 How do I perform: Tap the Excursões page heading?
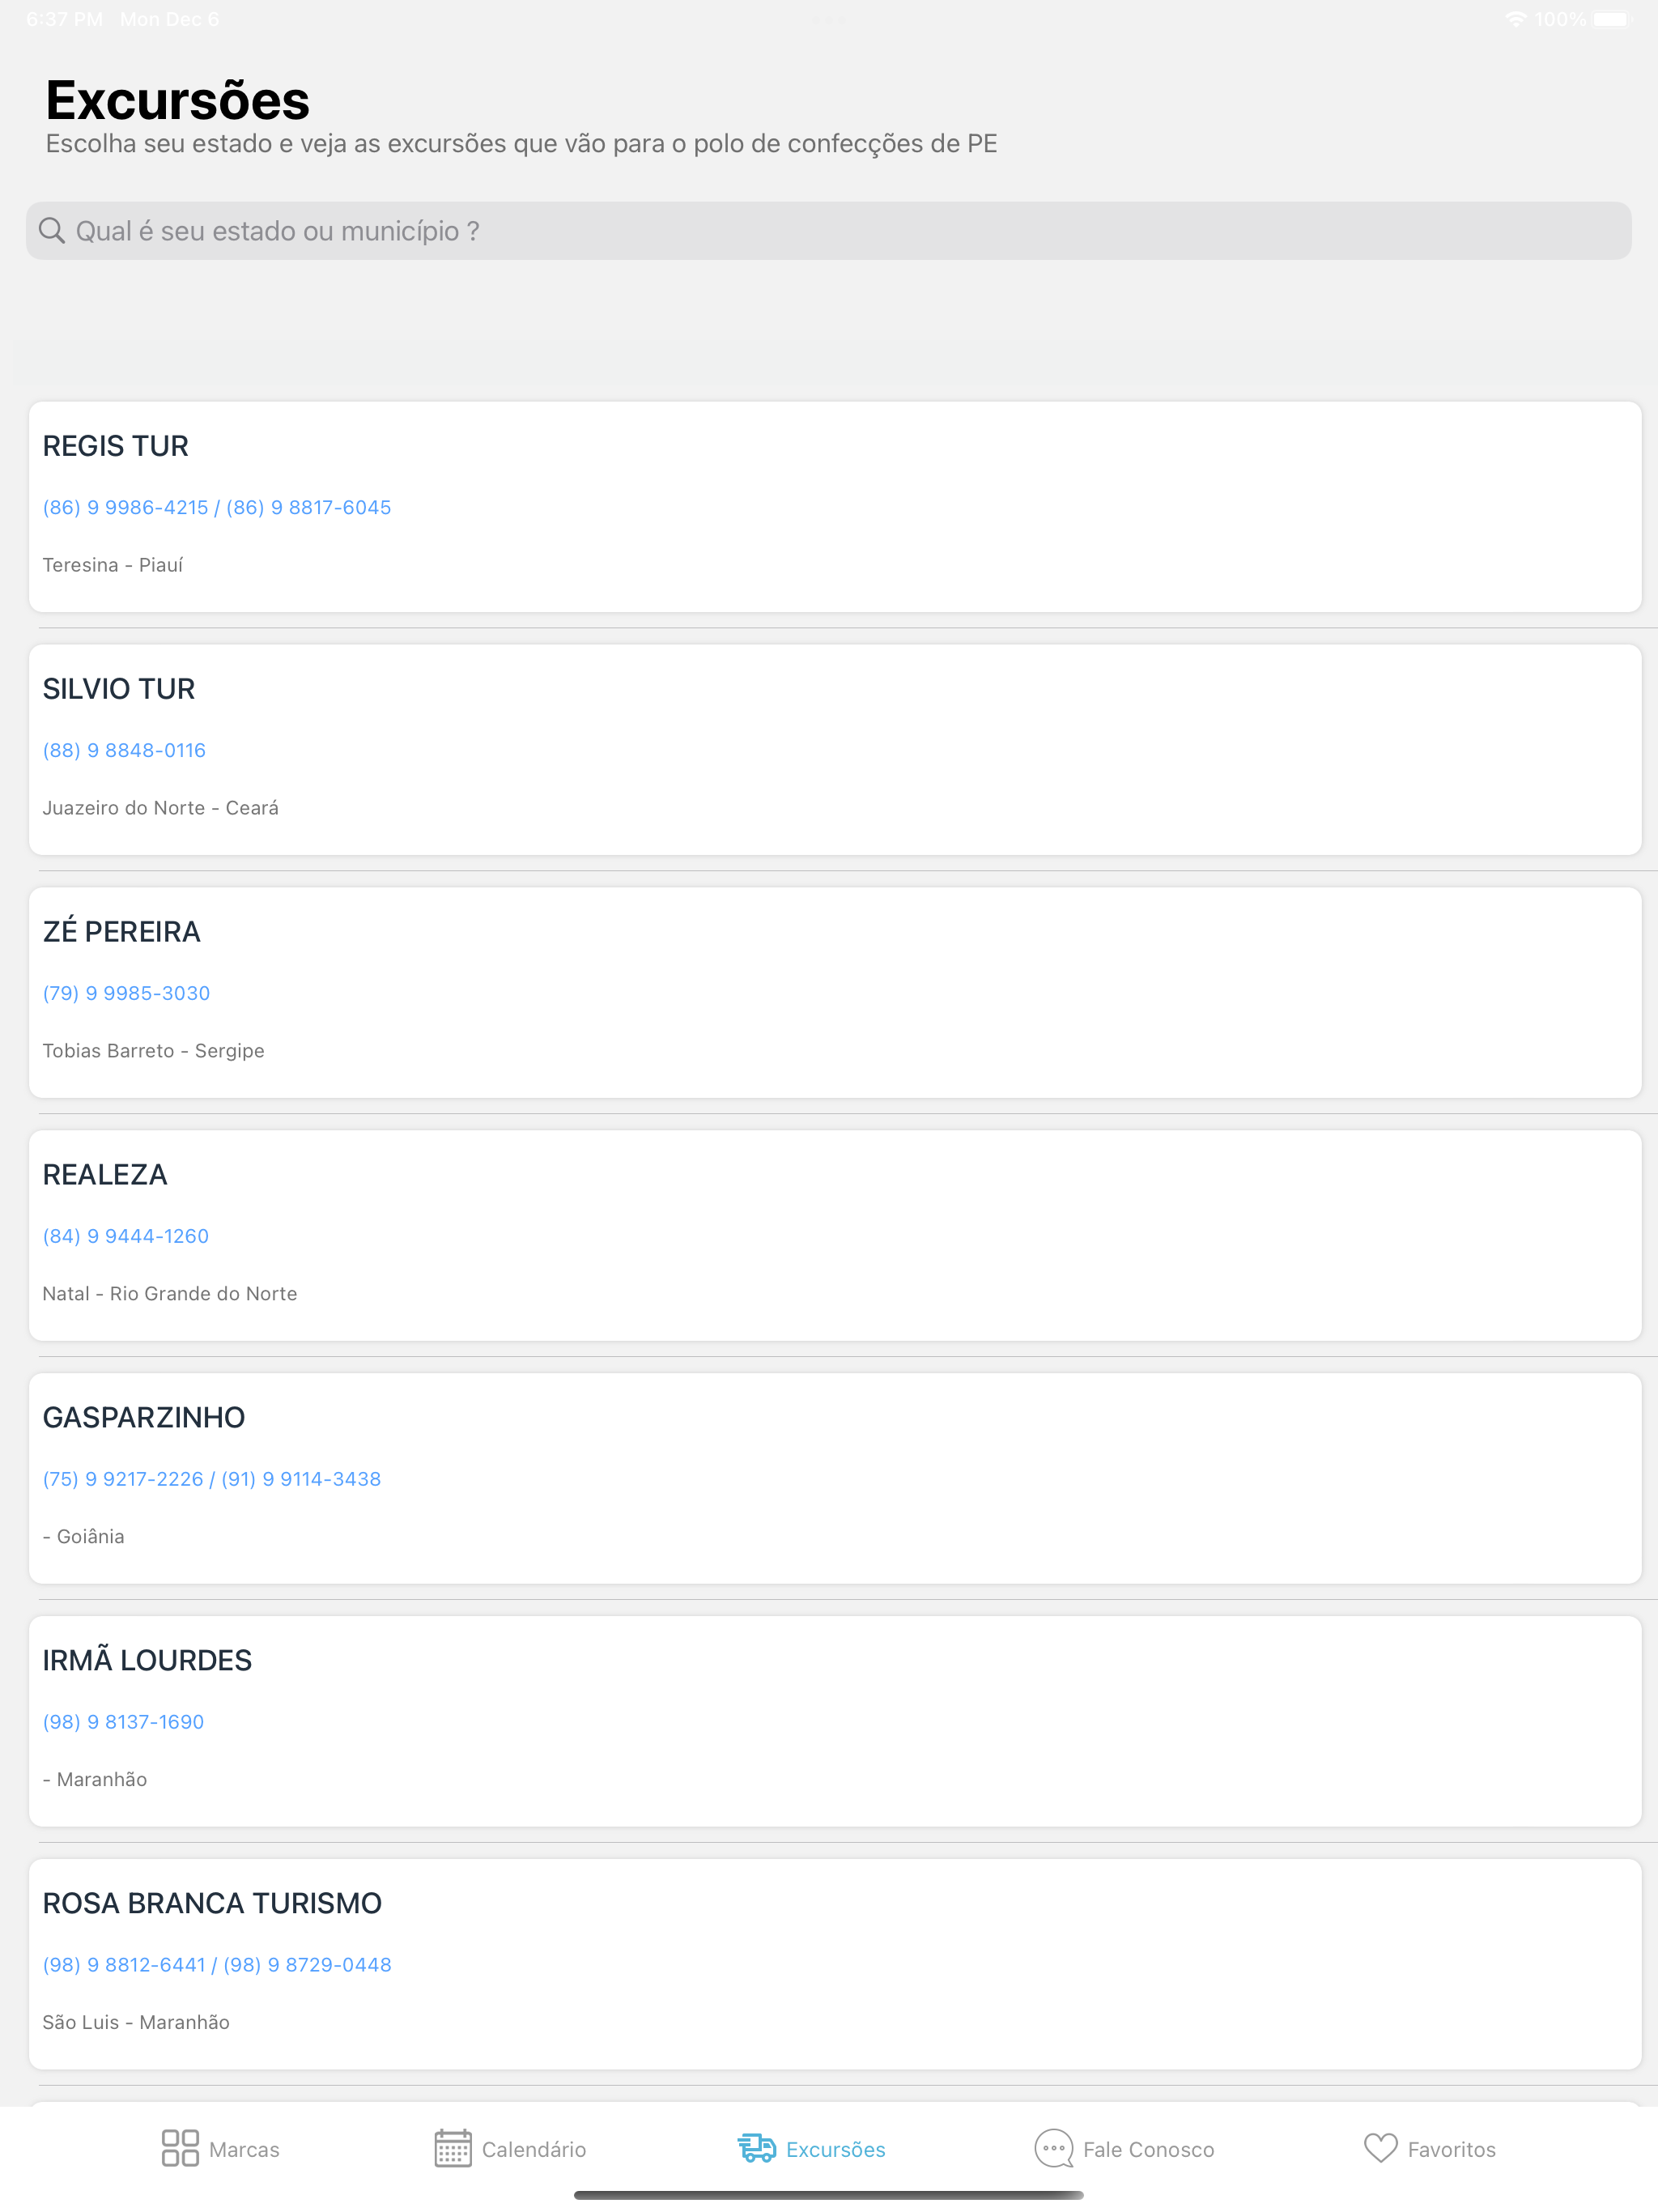[178, 100]
